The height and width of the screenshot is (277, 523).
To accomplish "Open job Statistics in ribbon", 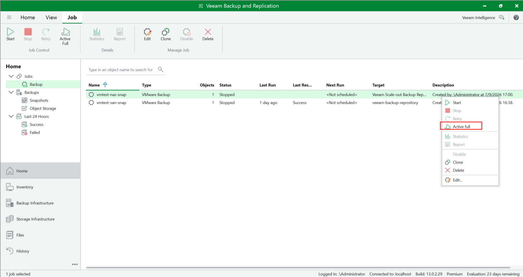I will click(x=97, y=34).
